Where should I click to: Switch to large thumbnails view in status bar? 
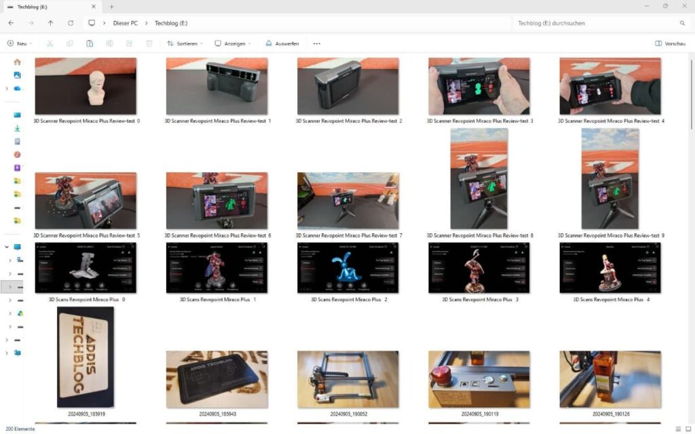(688, 429)
